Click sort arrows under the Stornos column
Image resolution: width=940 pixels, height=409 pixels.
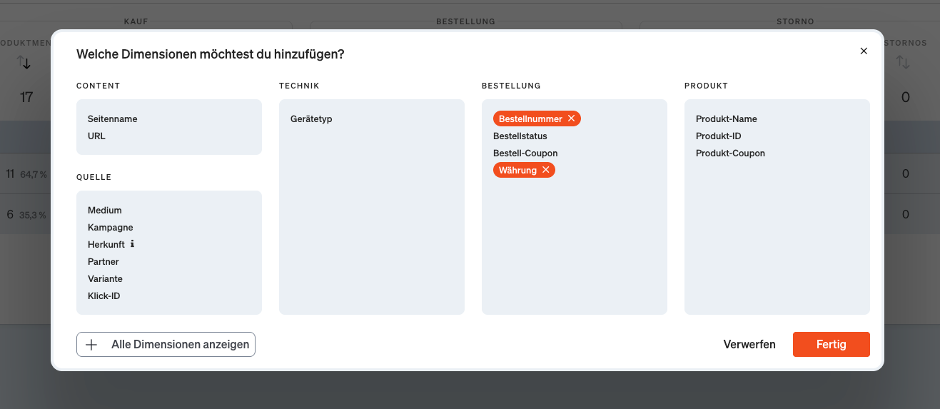pyautogui.click(x=904, y=63)
